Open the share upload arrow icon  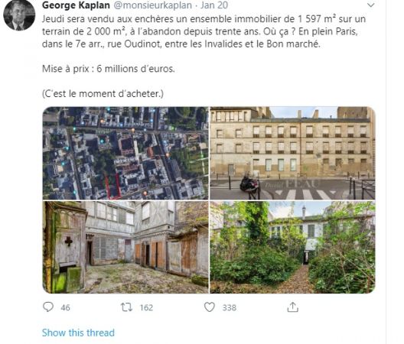[x=293, y=307]
